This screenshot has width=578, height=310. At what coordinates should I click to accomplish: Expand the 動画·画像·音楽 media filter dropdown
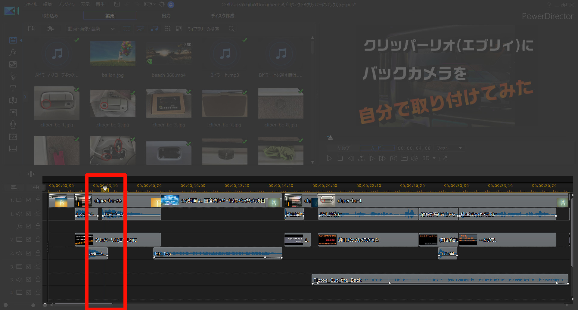91,29
